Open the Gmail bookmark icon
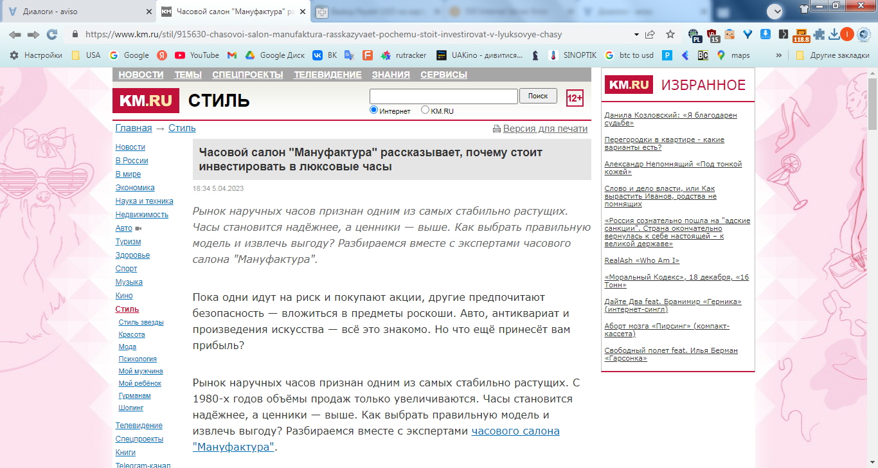This screenshot has width=878, height=468. click(x=232, y=55)
